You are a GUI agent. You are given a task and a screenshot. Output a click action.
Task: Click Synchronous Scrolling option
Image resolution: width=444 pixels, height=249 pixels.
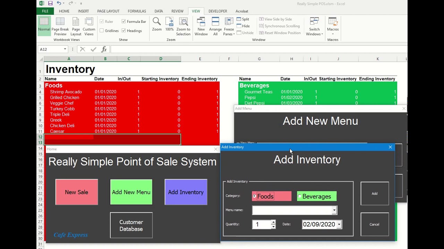279,26
